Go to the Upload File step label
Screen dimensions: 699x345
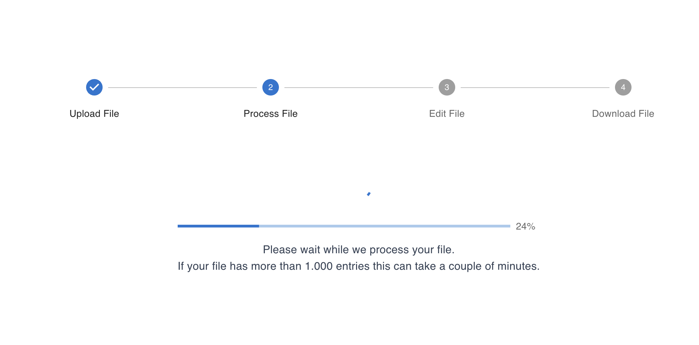point(94,114)
